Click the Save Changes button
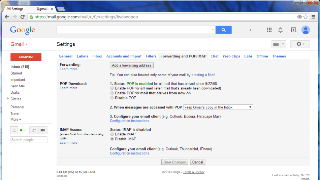The image size is (320, 180). 174,162
